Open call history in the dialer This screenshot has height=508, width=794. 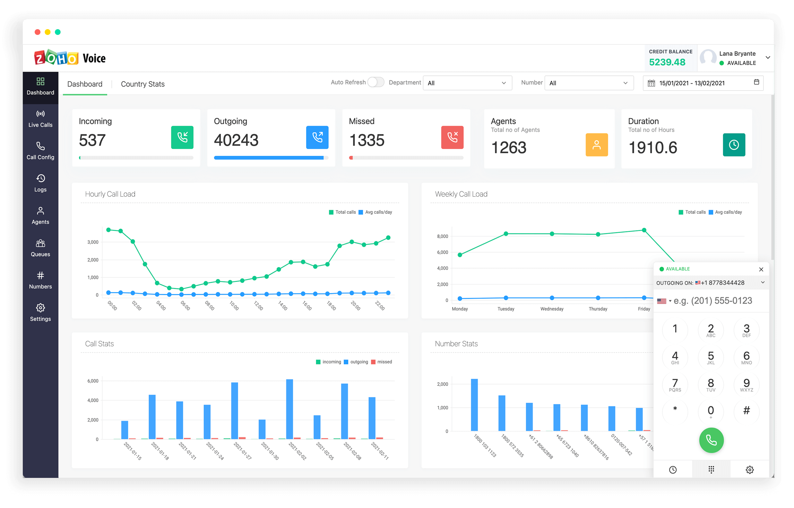point(673,470)
